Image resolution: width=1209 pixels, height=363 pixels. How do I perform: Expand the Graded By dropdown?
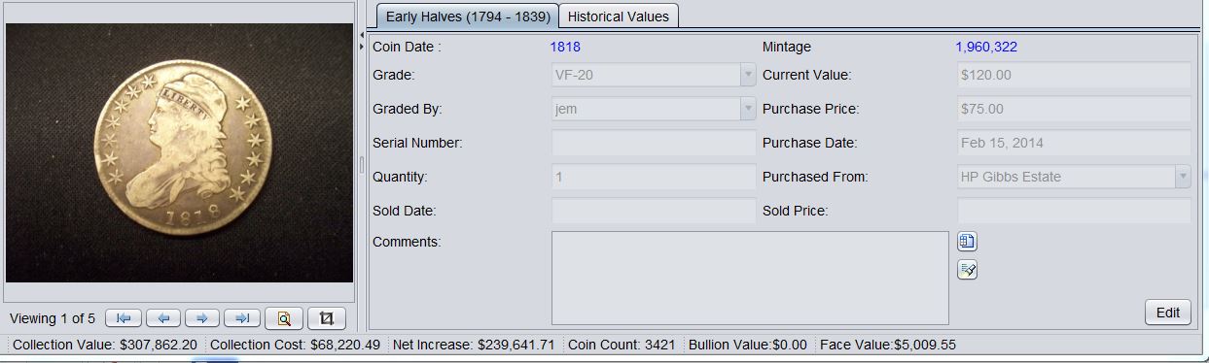click(x=748, y=109)
